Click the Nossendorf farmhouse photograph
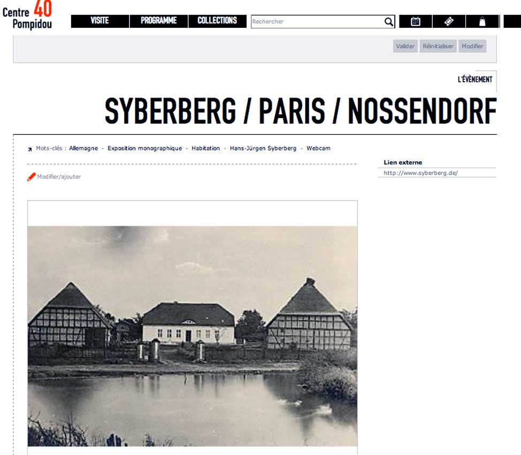This screenshot has width=521, height=455. (193, 336)
